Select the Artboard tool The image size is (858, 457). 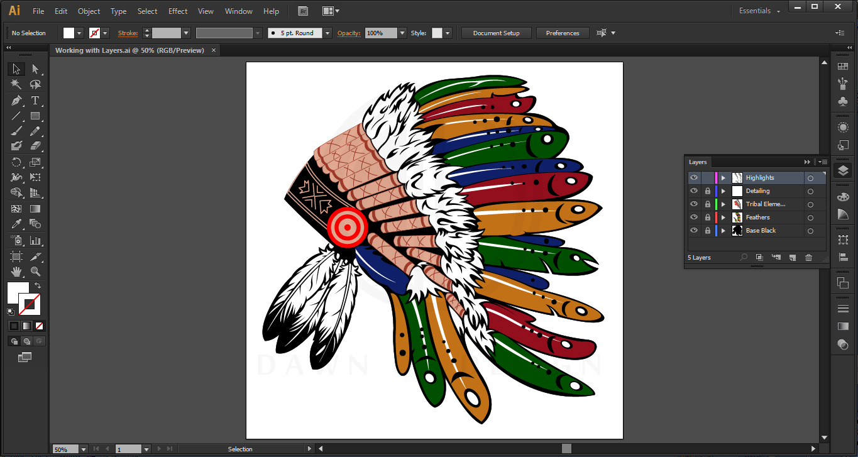coord(16,256)
